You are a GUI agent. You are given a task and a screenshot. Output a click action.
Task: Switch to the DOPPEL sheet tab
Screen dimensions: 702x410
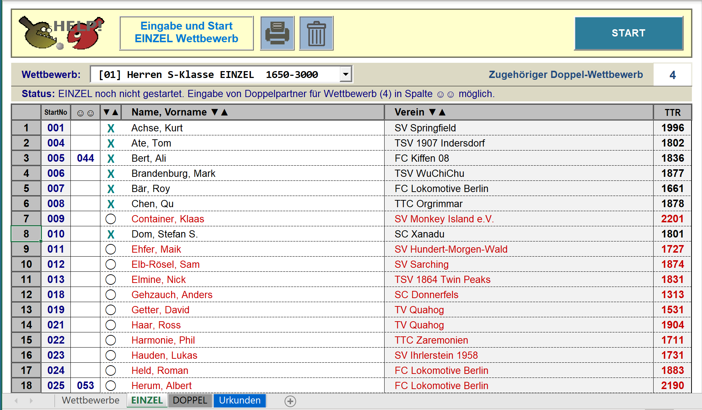[190, 401]
